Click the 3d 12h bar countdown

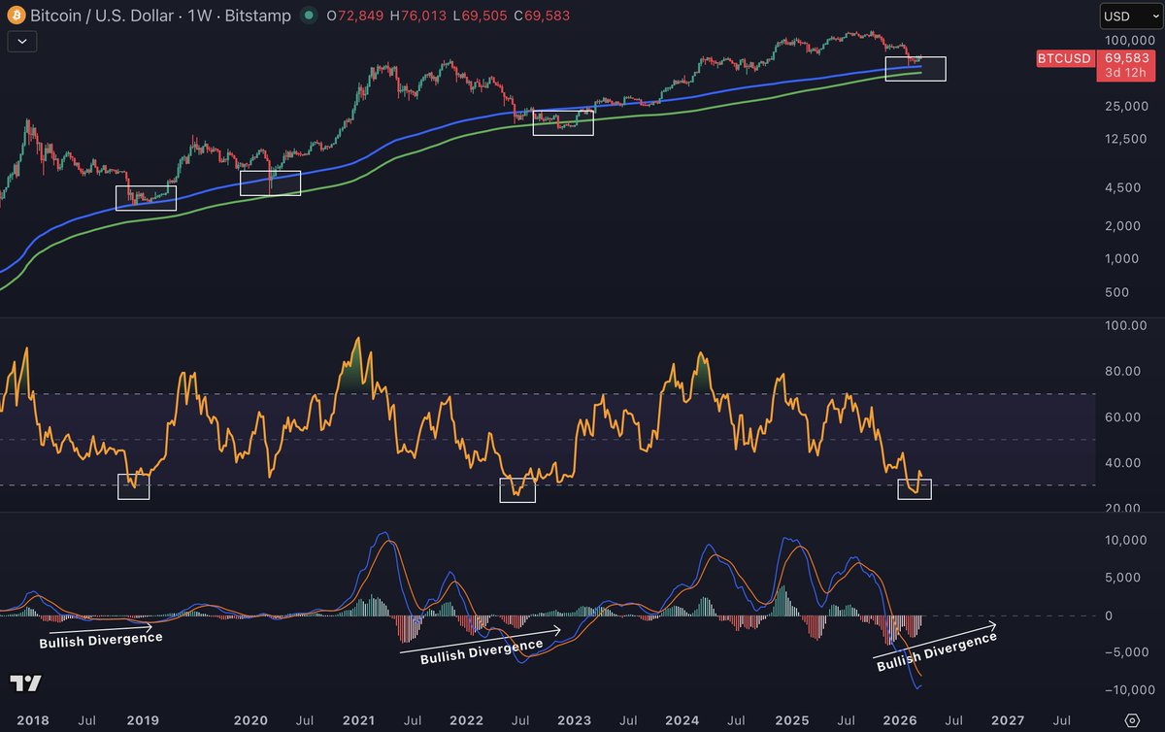click(1128, 74)
